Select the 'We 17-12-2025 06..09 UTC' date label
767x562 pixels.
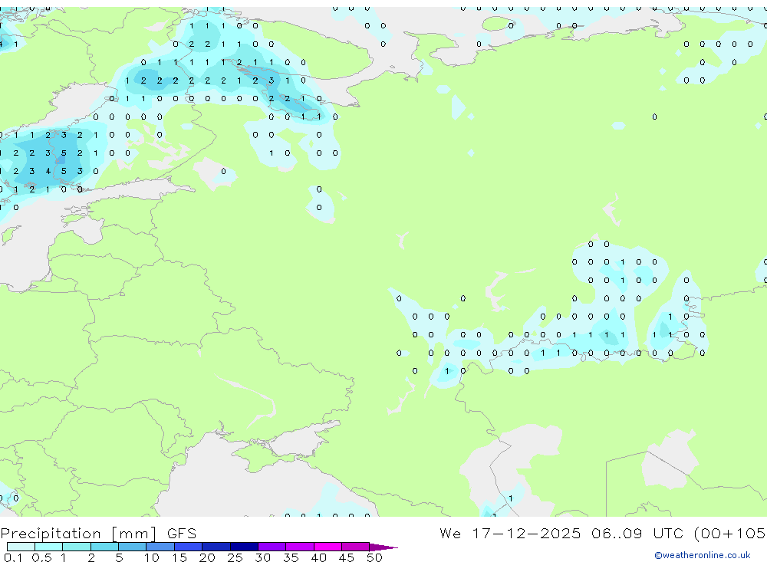coord(561,533)
